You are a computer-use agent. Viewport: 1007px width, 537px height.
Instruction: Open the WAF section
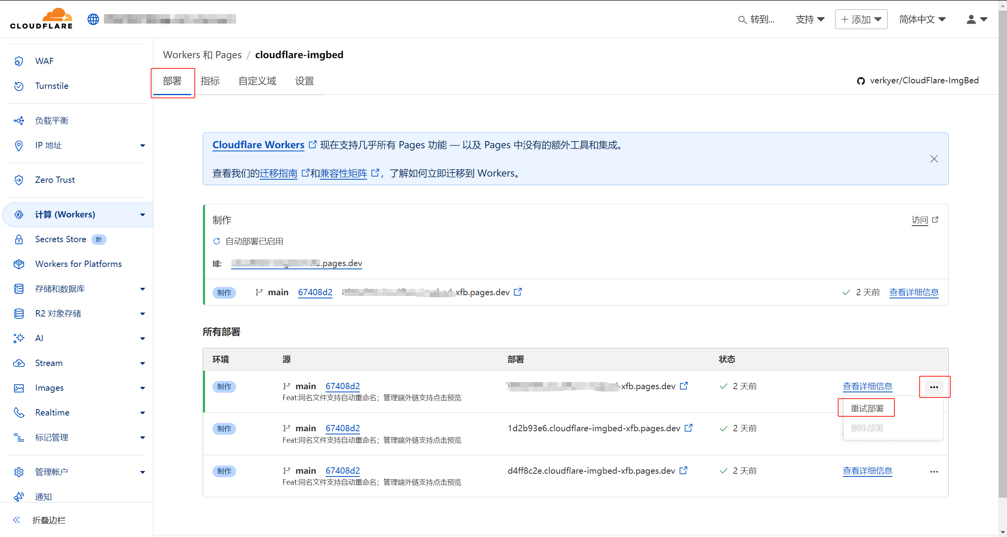click(x=44, y=61)
